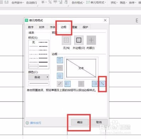The height and width of the screenshot is (139, 141).
Task: Select column header E in spreadsheet
Action: 137,21
